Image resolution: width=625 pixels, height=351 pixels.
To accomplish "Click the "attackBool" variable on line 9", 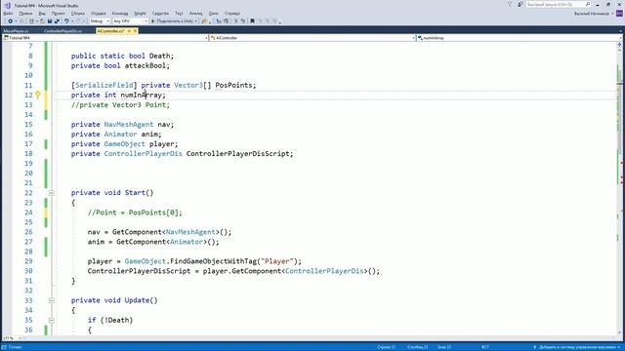I will (146, 65).
